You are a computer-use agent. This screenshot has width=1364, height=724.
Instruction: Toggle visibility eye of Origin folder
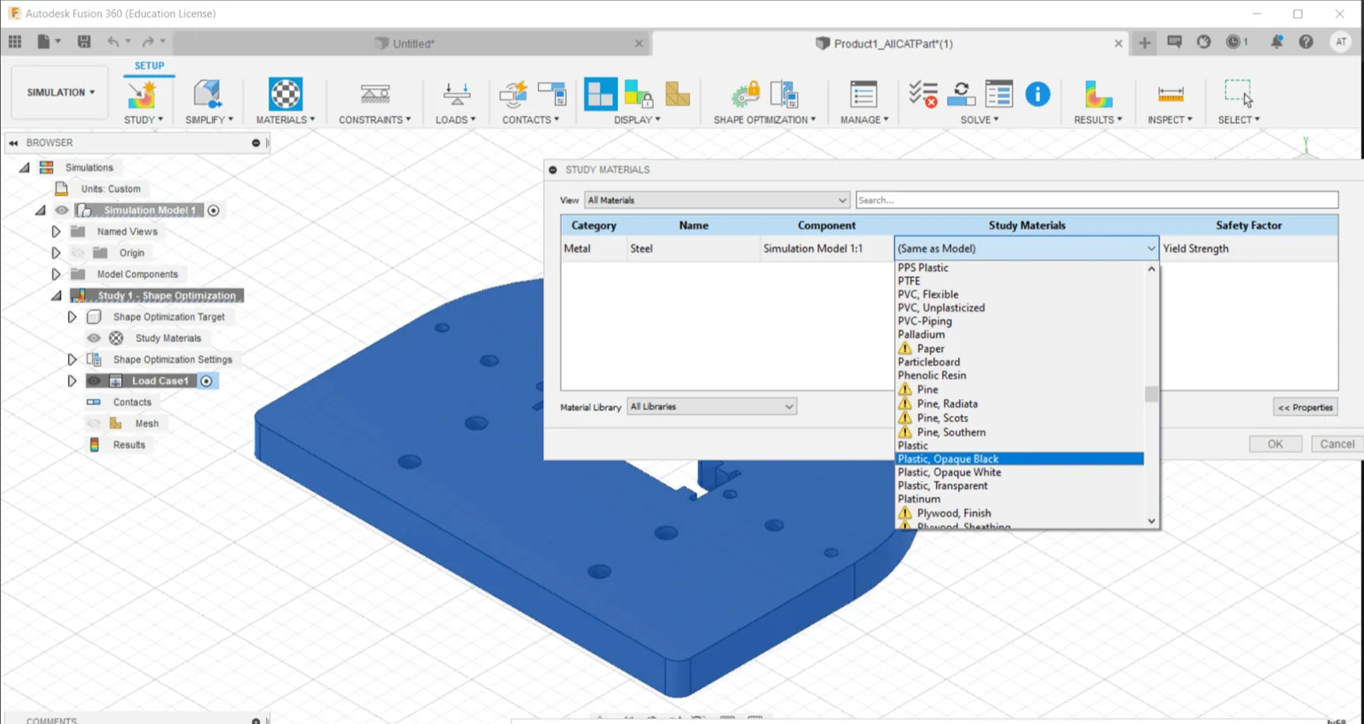tap(78, 252)
